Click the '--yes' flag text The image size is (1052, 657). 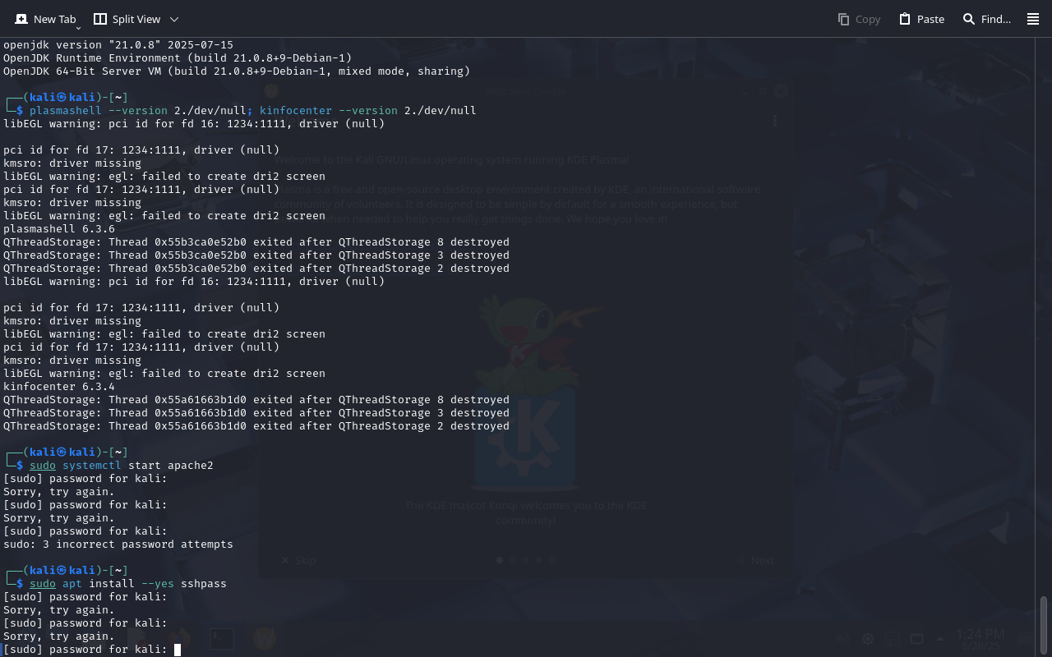click(158, 584)
